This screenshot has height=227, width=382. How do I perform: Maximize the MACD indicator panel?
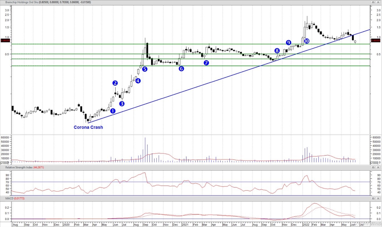[x=373, y=198]
